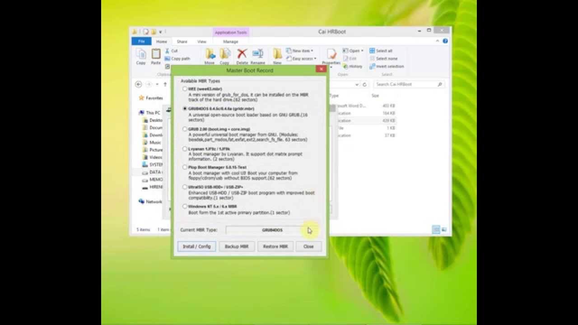578x325 pixels.
Task: Open the address bar history dropdown
Action: 357,84
